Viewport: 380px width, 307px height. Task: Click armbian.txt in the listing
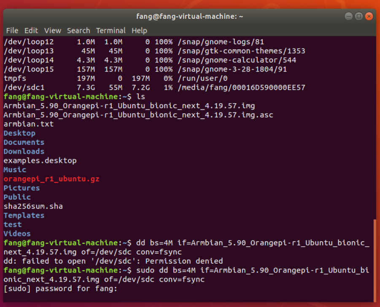tap(29, 124)
